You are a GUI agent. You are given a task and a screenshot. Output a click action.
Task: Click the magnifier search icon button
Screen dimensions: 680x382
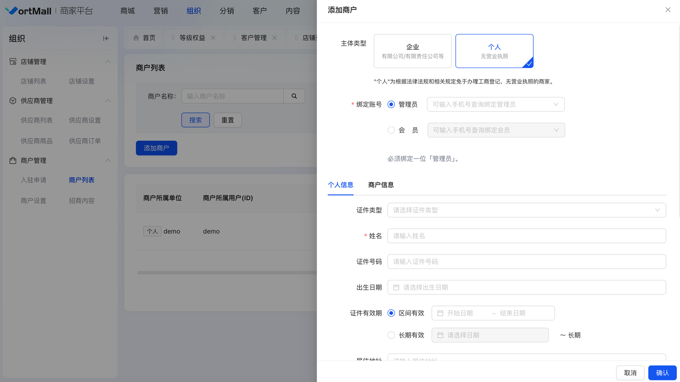[294, 96]
